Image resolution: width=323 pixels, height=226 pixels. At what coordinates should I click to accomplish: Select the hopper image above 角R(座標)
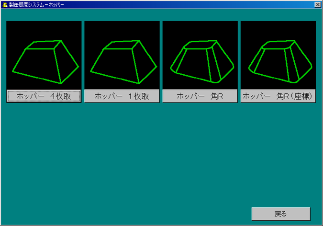(x=278, y=55)
